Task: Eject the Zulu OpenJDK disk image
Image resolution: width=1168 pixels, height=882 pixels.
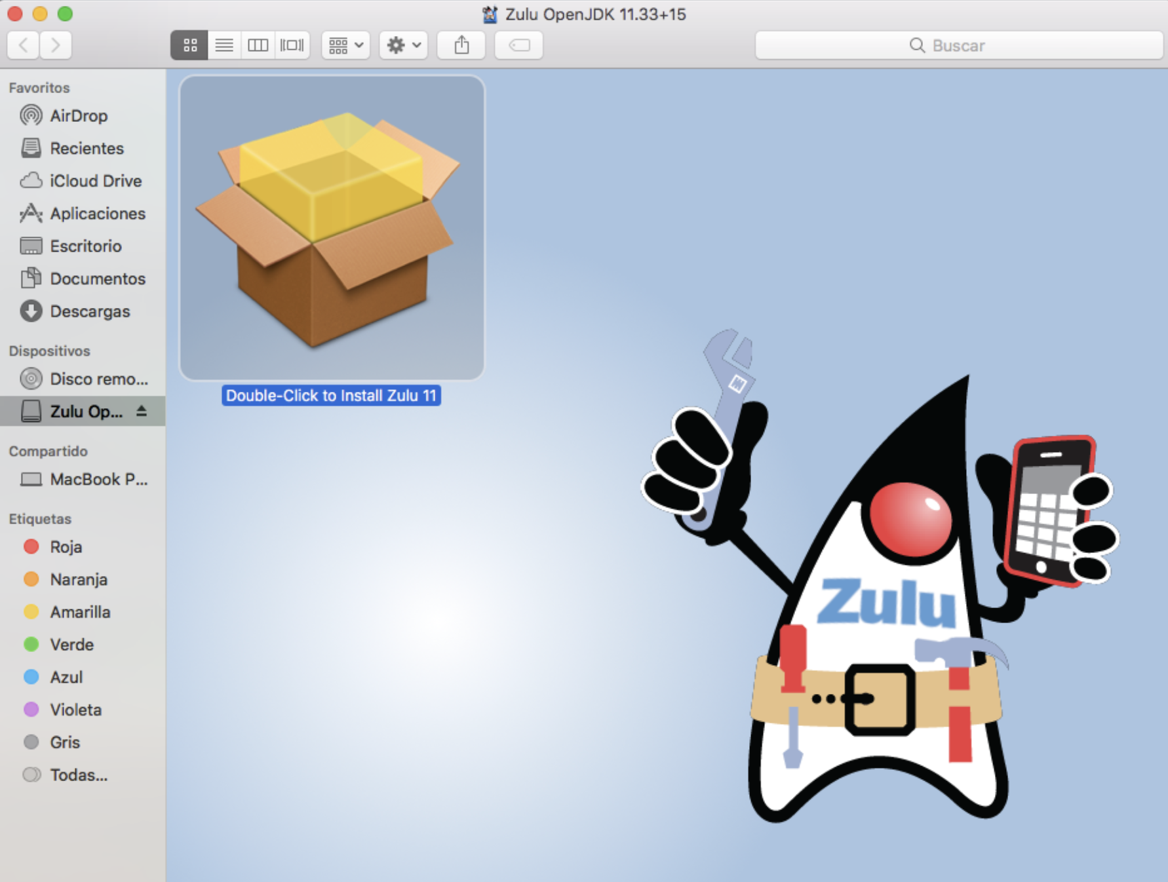Action: pyautogui.click(x=142, y=411)
